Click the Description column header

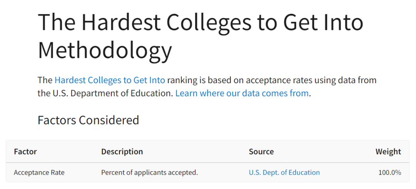point(122,152)
